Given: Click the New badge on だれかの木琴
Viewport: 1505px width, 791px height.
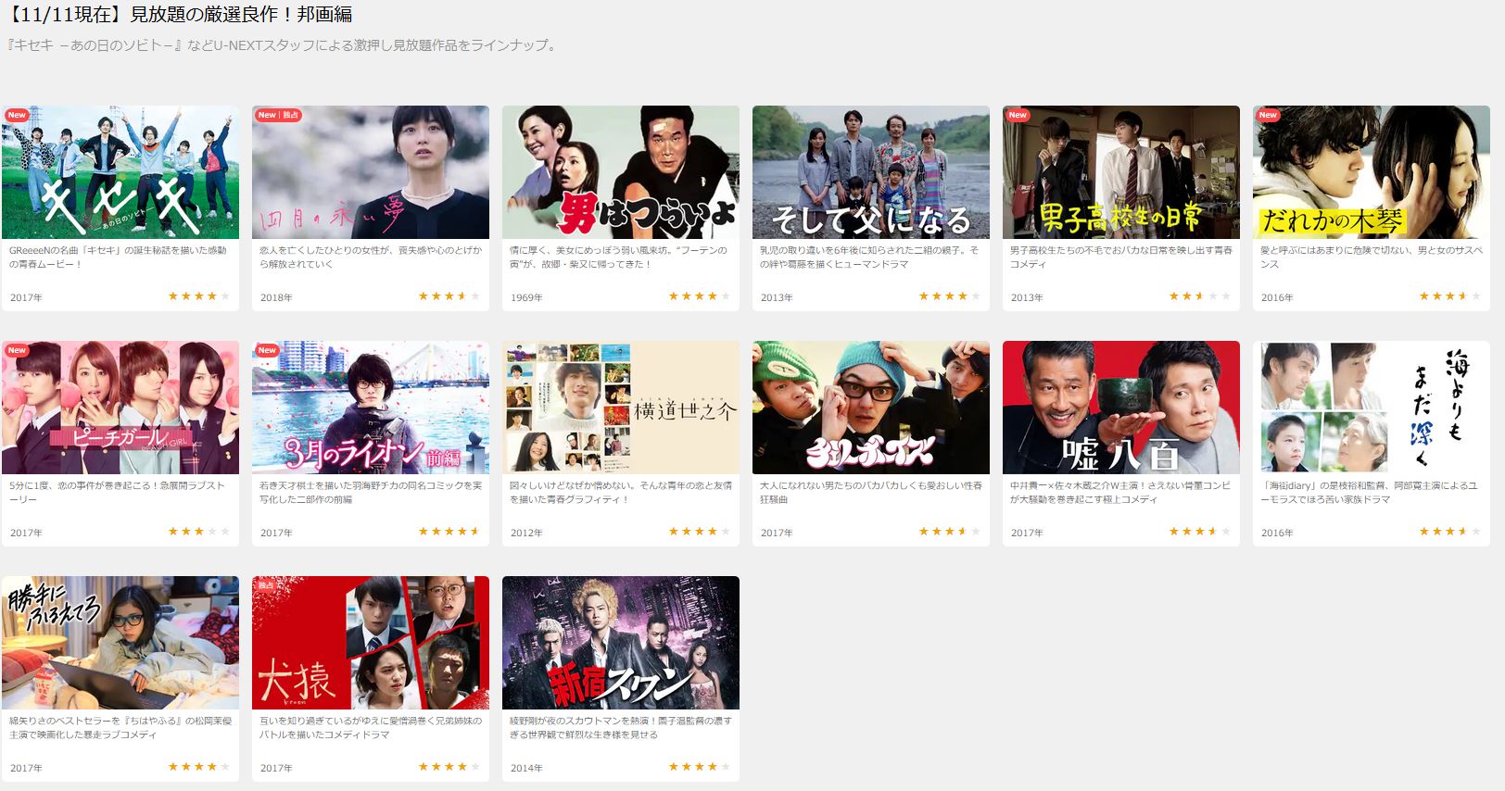Looking at the screenshot, I should coord(1268,115).
